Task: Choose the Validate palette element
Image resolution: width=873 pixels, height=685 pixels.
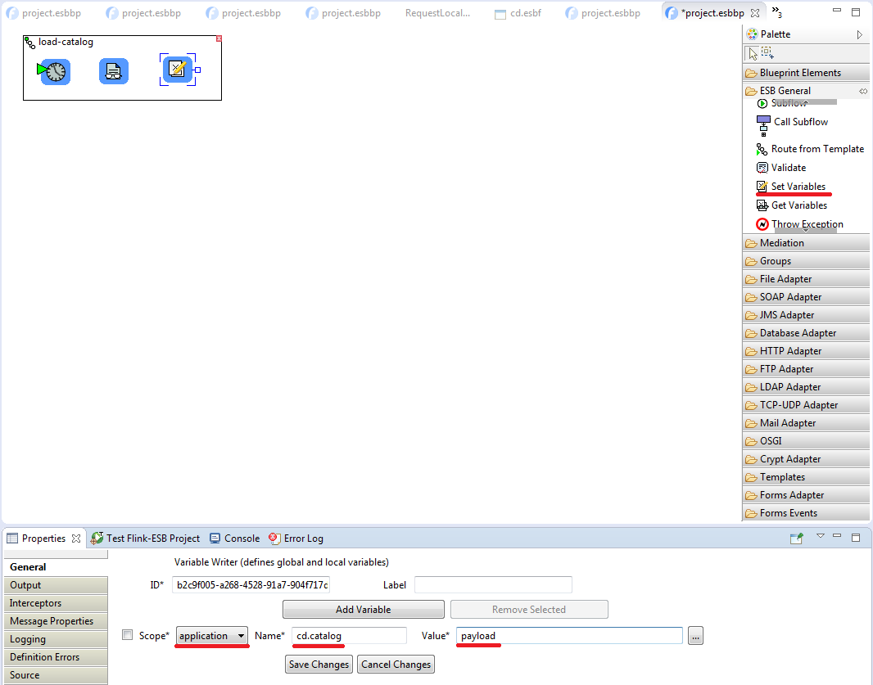Action: click(788, 168)
